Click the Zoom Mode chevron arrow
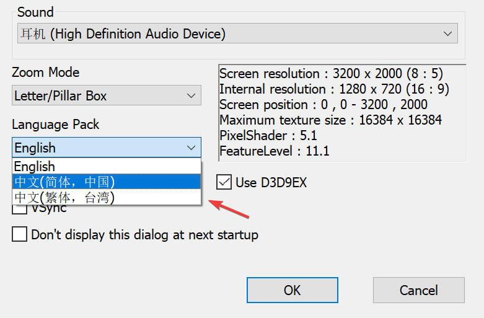This screenshot has width=484, height=318. point(191,95)
